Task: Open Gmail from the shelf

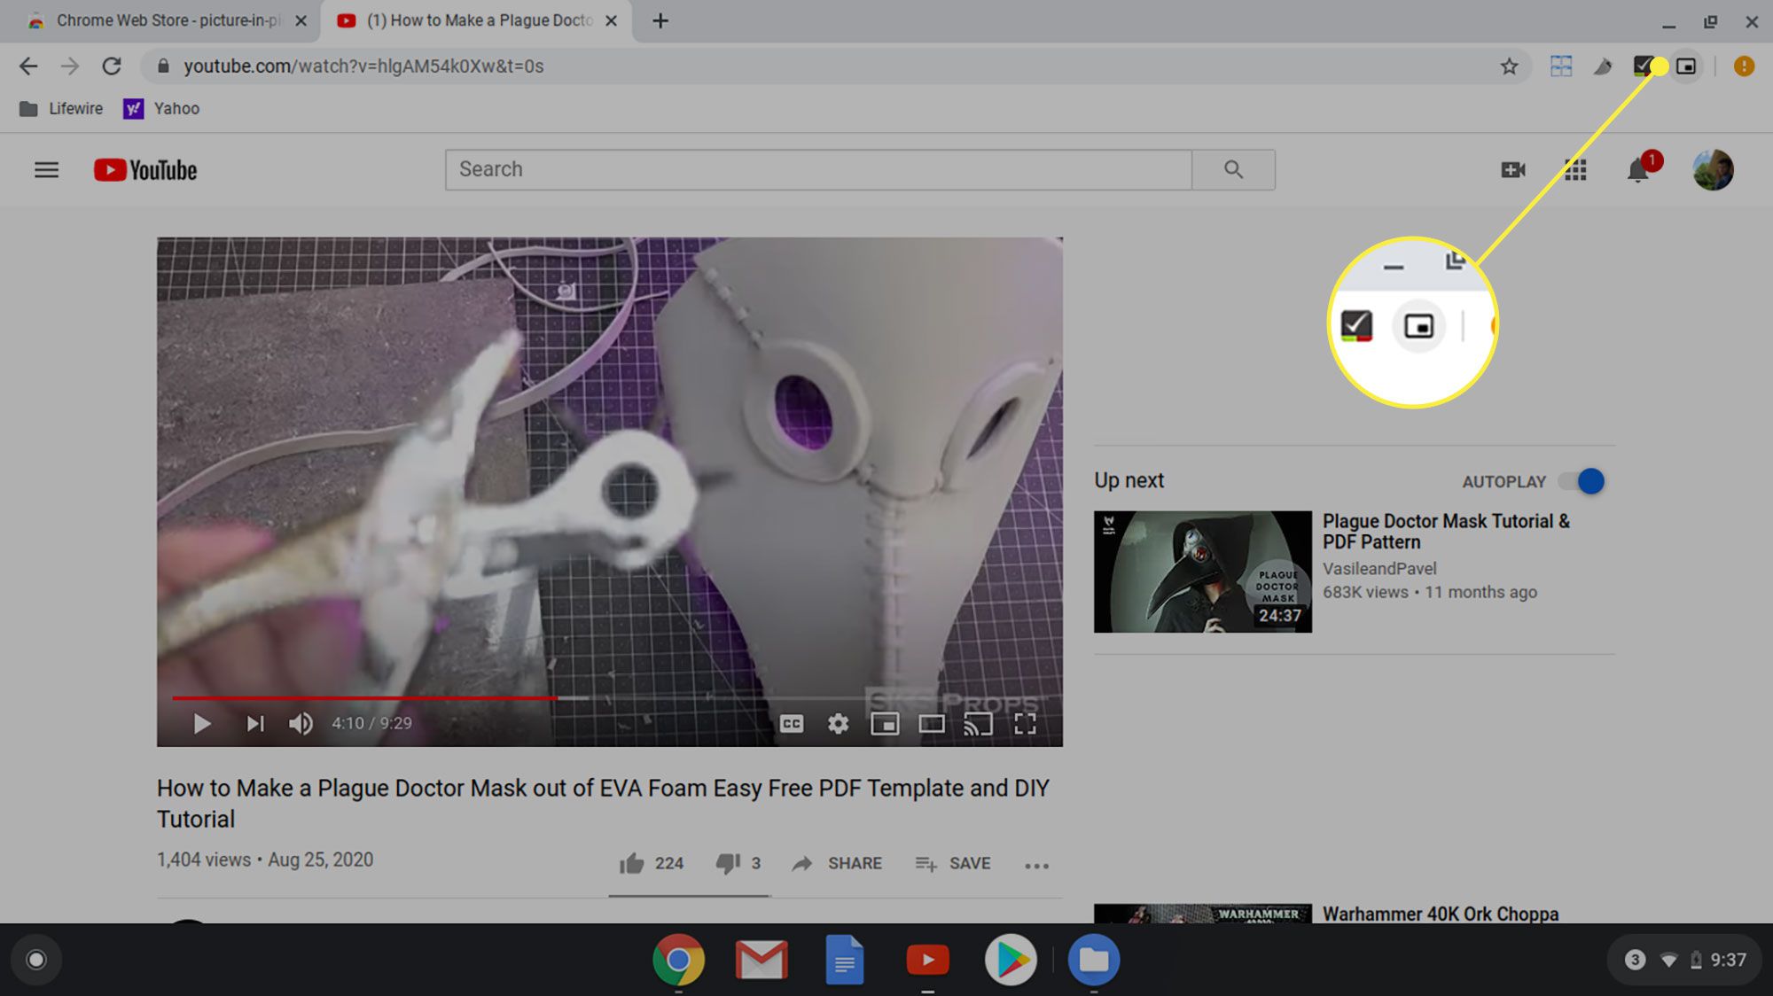Action: tap(762, 960)
